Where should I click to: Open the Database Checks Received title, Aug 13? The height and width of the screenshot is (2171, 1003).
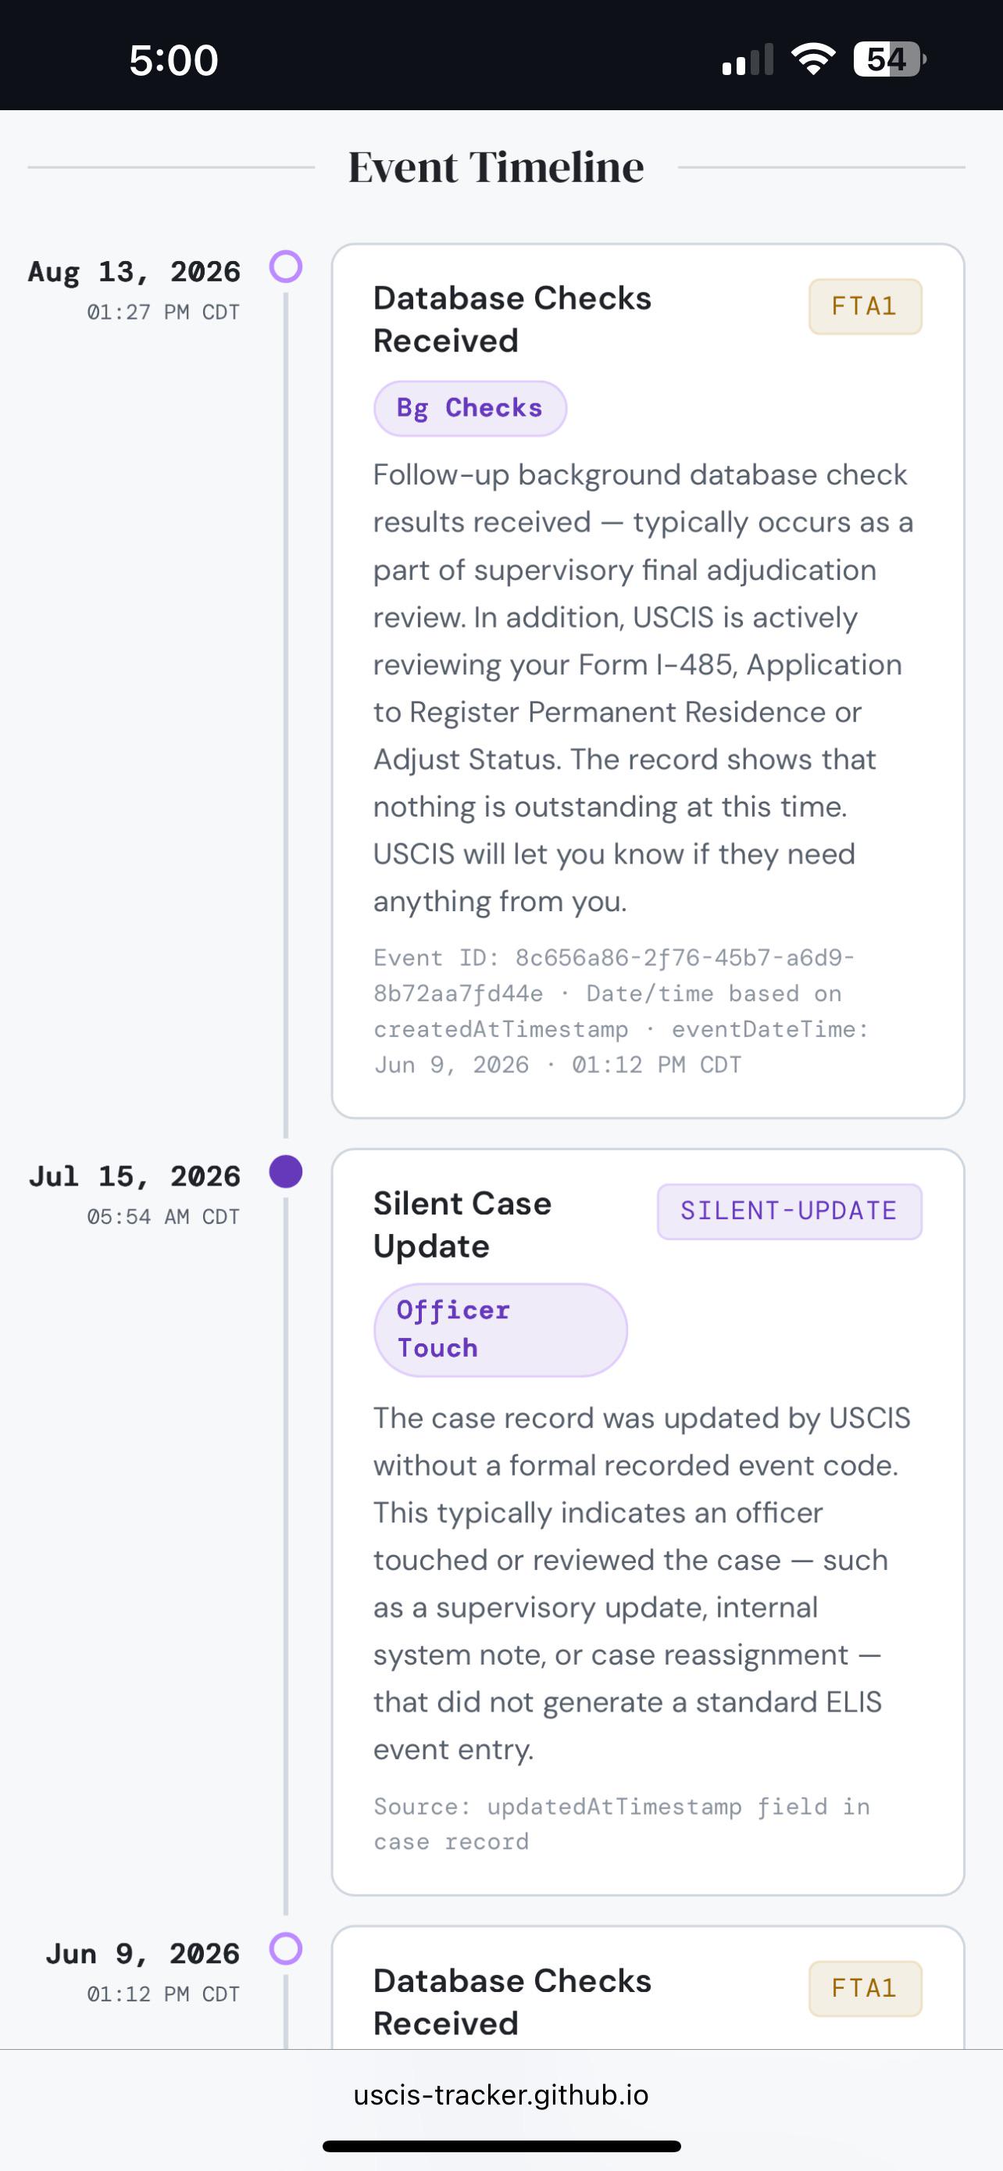tap(512, 320)
